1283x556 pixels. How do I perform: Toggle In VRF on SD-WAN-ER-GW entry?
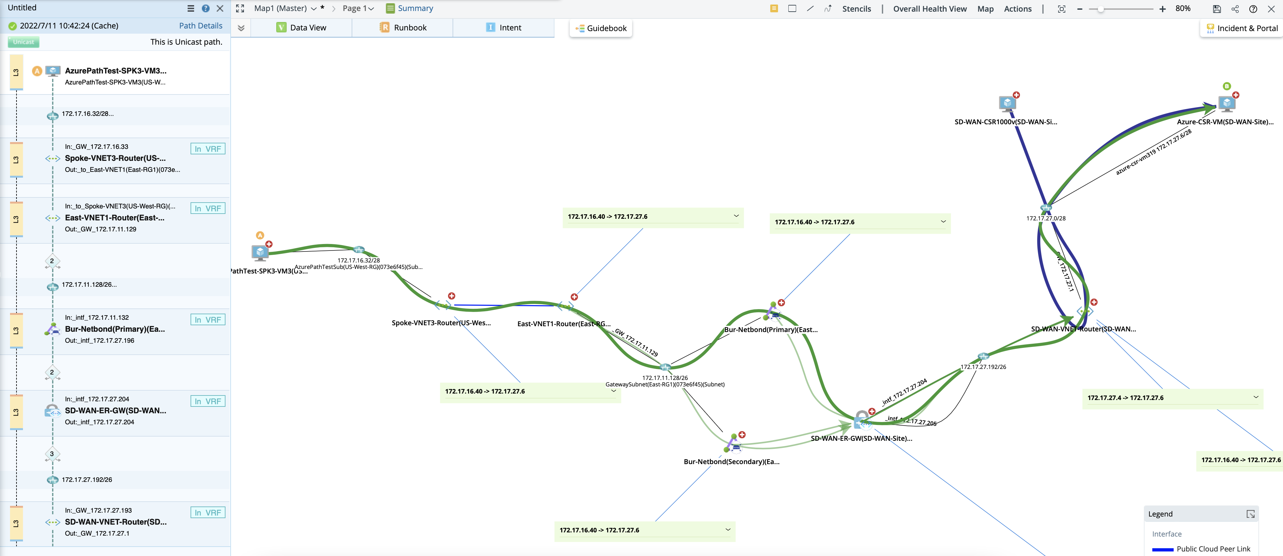[x=208, y=401]
